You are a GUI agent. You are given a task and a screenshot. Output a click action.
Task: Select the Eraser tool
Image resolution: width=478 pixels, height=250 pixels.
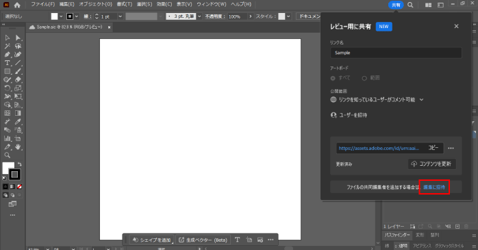[x=18, y=79]
